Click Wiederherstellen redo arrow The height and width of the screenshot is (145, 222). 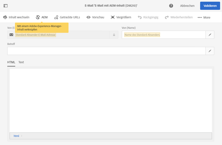pos(167,17)
